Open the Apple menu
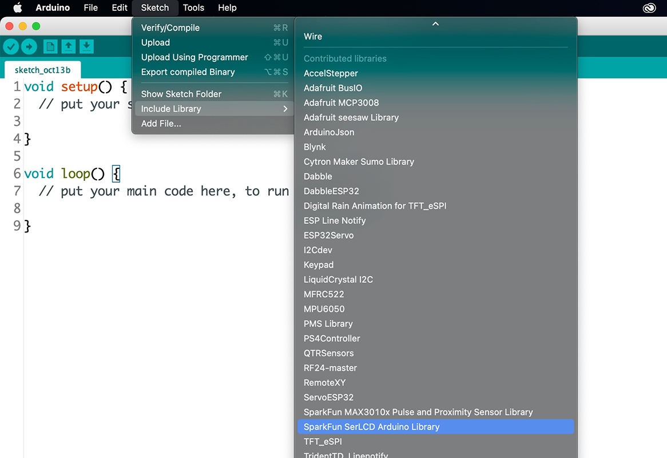The width and height of the screenshot is (667, 458). pyautogui.click(x=17, y=7)
